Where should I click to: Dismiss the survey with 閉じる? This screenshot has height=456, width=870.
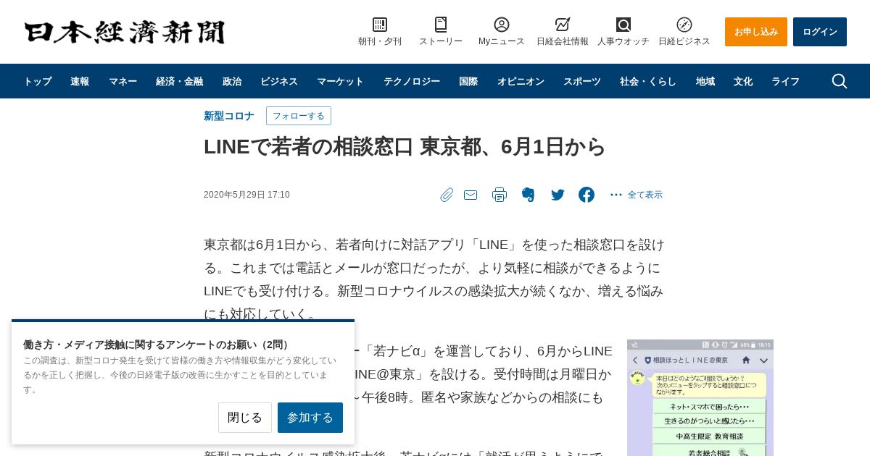point(245,418)
